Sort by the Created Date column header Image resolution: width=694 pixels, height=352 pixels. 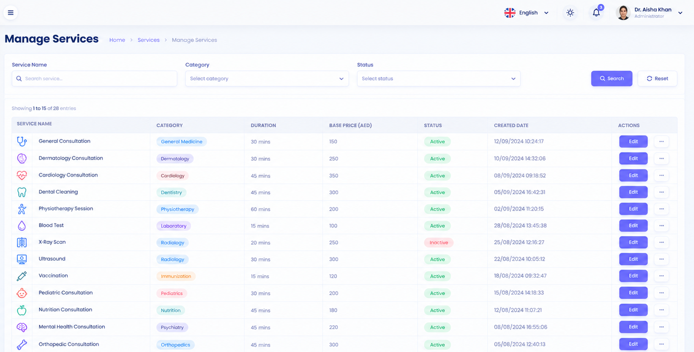511,125
